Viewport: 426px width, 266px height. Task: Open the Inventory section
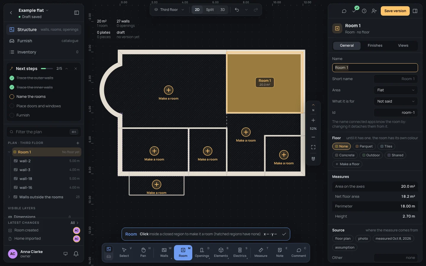[44, 52]
